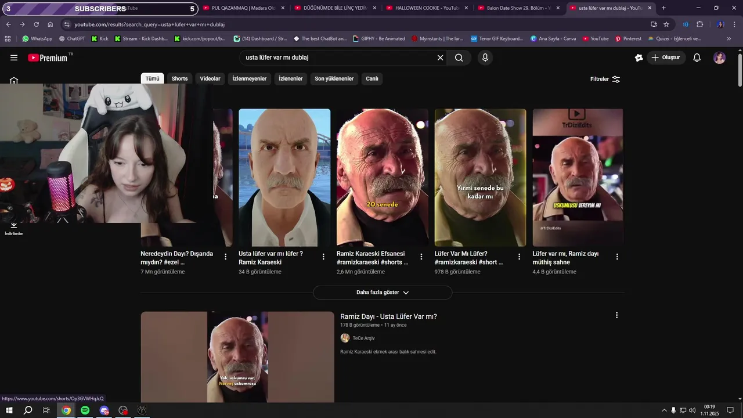Open the Pinterest bookmark
The width and height of the screenshot is (743, 418).
[x=628, y=38]
